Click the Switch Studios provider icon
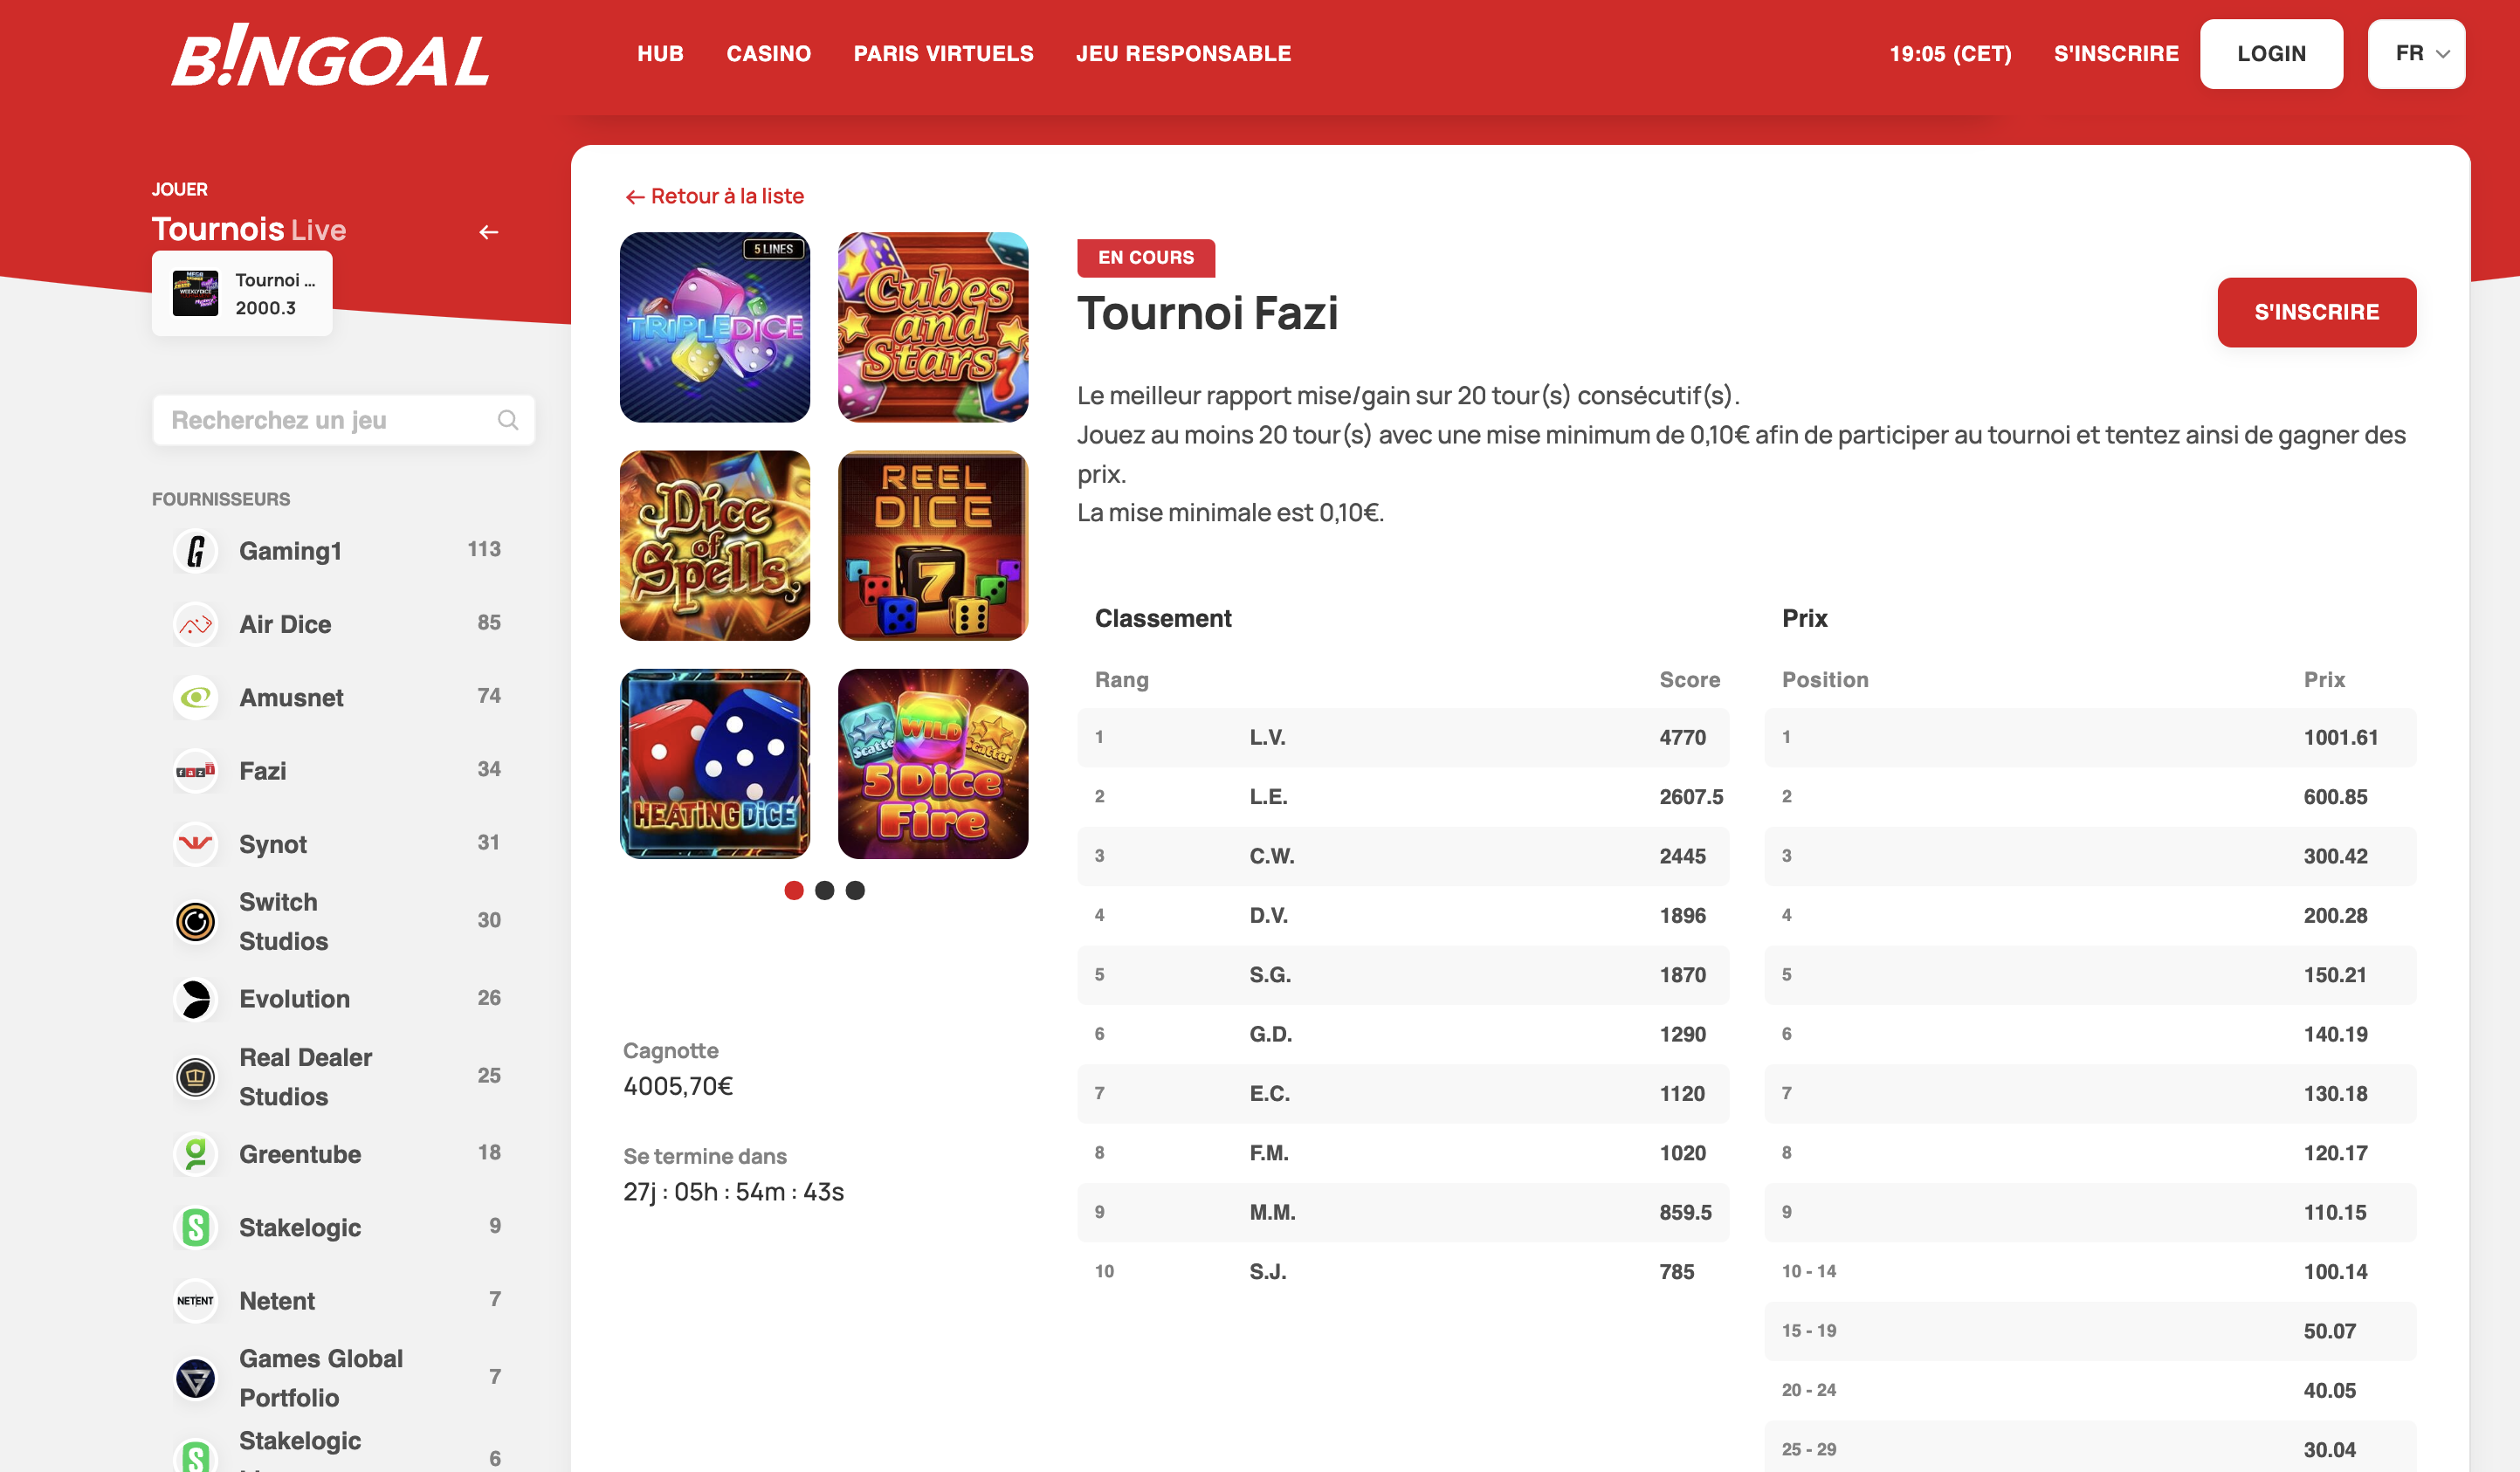 [x=196, y=921]
